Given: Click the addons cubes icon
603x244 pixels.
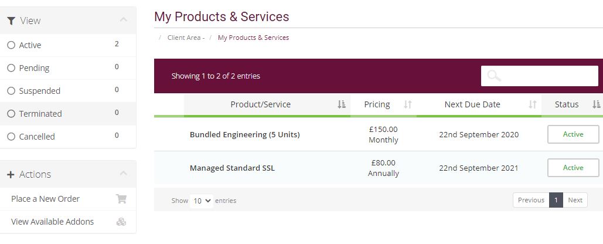Looking at the screenshot, I should click(121, 222).
